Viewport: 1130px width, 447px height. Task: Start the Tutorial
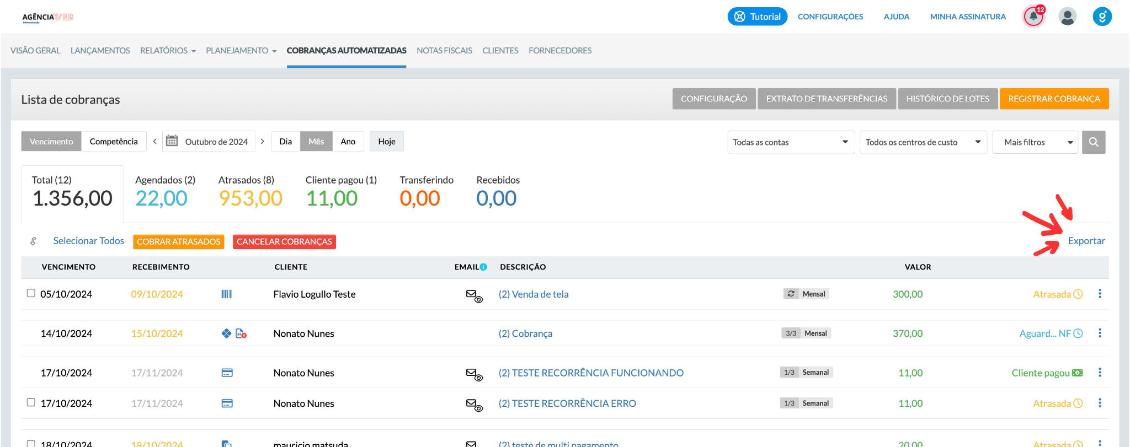(x=758, y=17)
